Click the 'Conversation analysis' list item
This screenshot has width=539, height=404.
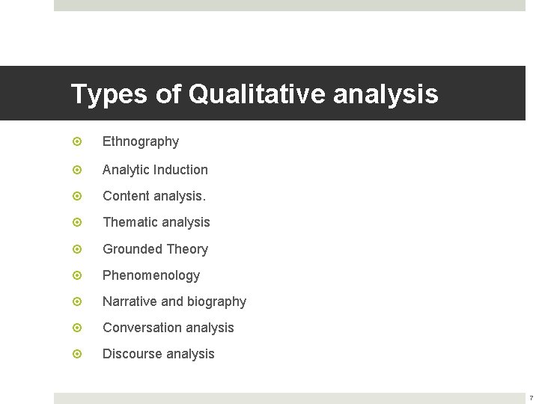pos(168,328)
